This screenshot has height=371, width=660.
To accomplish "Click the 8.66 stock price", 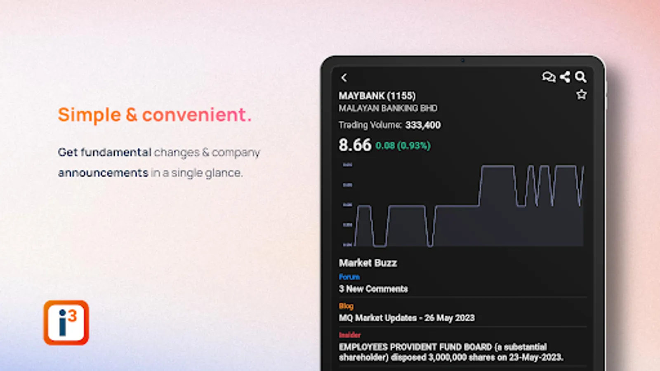I will pos(355,145).
